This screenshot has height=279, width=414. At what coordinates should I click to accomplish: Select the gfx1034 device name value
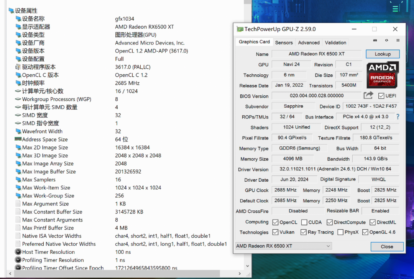(x=125, y=19)
